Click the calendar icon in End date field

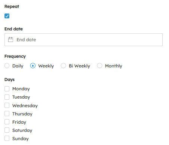[x=10, y=40]
